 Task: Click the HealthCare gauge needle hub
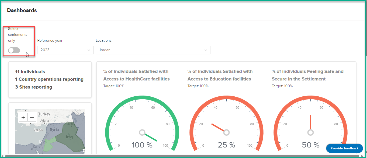coord(142,132)
